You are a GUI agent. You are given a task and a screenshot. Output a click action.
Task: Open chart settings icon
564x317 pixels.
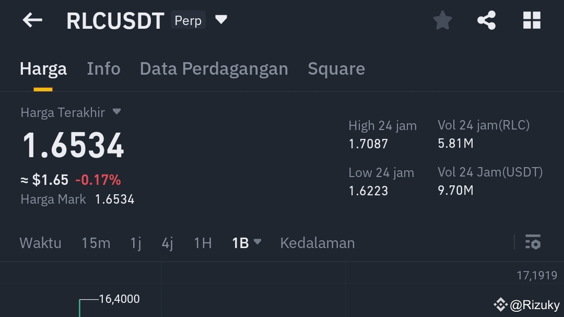tap(533, 242)
